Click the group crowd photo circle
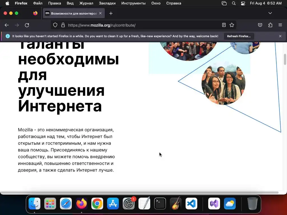Screen dimensions: 287x215 188,51
